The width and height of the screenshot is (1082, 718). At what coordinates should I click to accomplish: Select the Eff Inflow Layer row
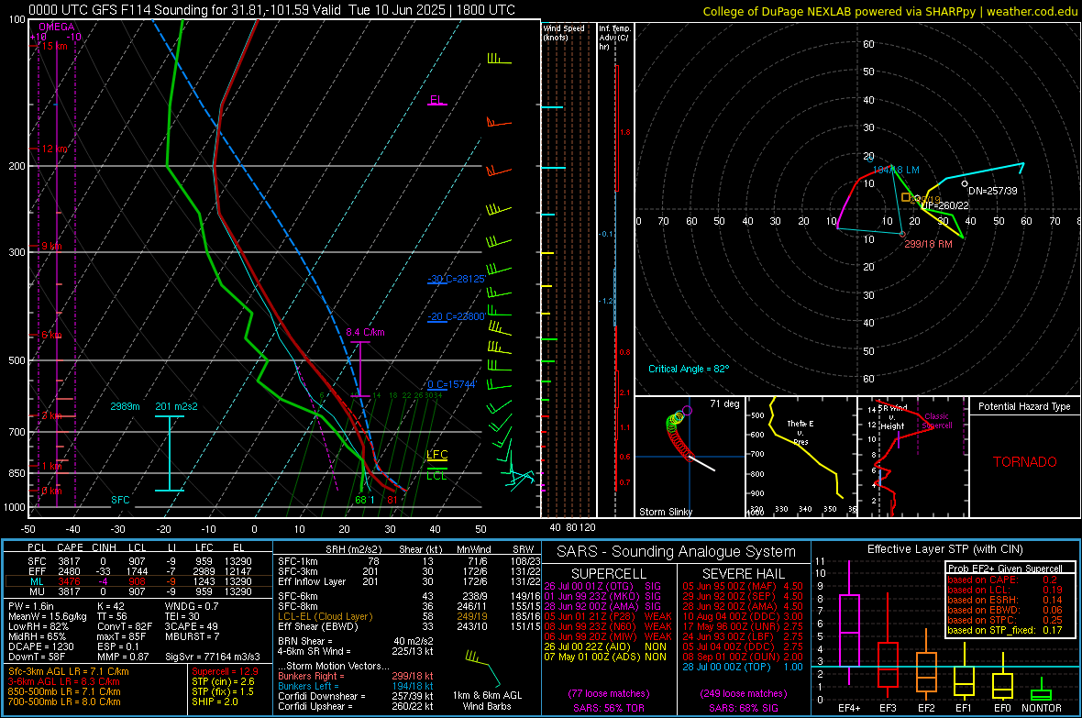(409, 581)
